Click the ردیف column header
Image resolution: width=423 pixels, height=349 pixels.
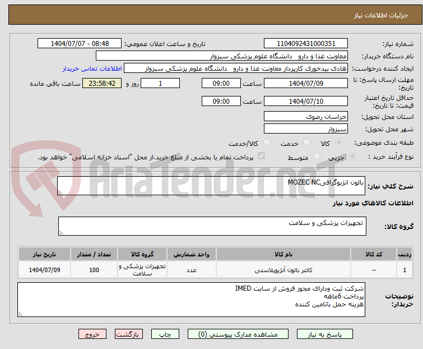pyautogui.click(x=405, y=254)
